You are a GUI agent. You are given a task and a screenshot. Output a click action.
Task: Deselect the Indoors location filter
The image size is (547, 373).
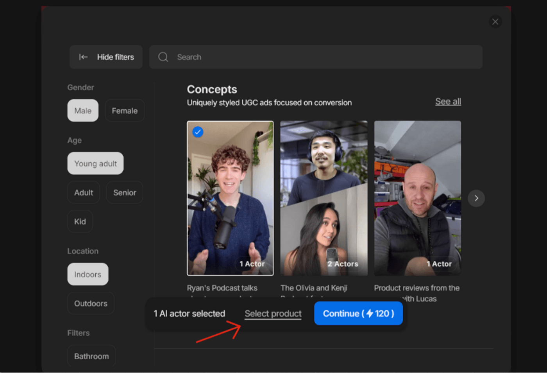pos(88,274)
